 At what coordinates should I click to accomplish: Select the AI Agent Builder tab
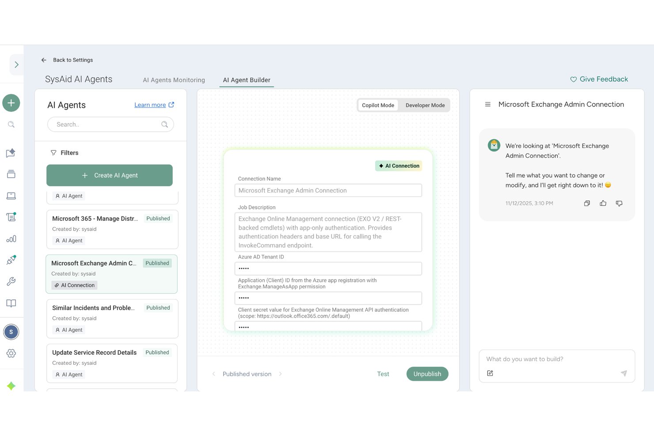click(x=247, y=80)
